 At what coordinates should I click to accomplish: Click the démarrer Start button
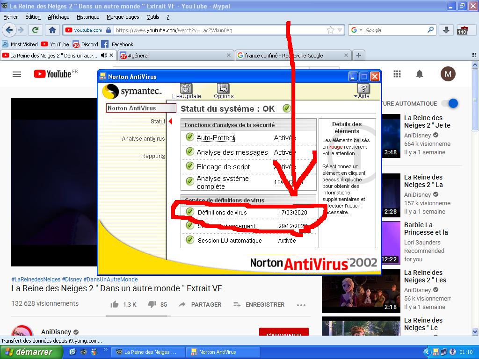30,352
